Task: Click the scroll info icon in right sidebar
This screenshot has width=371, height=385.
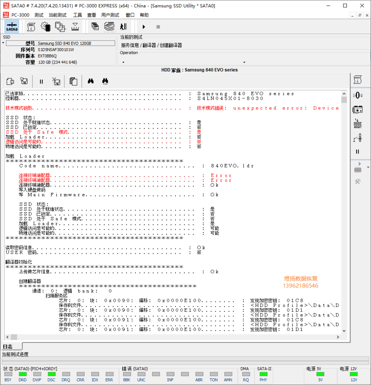Action: pyautogui.click(x=357, y=80)
